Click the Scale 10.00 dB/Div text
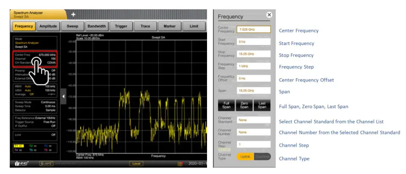The height and width of the screenshot is (174, 406). (x=88, y=38)
